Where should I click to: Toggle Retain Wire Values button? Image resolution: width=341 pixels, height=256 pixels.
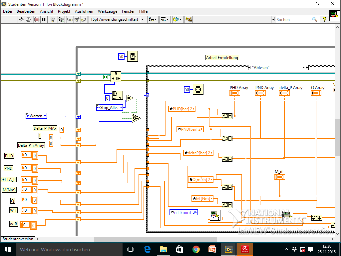61,19
